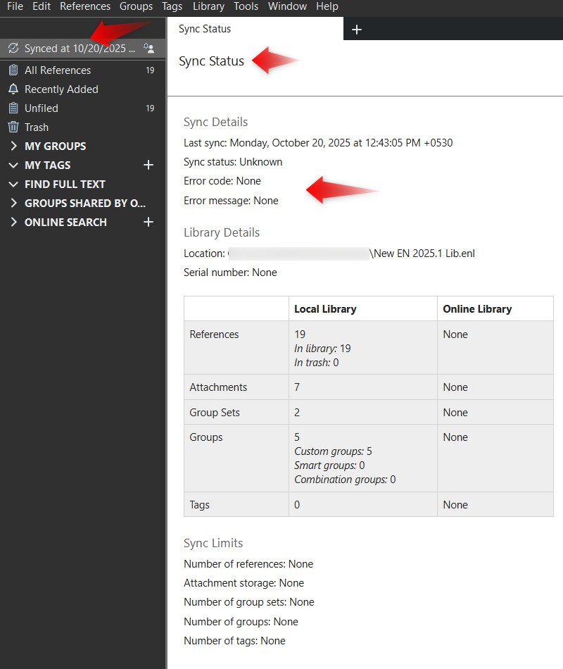Open the Trash bin icon

click(x=13, y=127)
